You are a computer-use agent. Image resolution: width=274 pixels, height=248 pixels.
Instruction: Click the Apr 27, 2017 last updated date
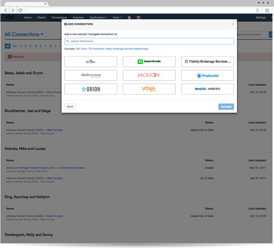(258, 178)
